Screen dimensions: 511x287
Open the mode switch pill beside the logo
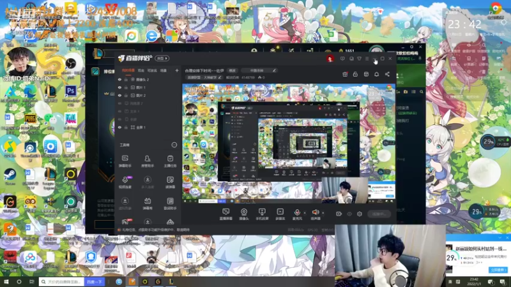click(x=162, y=58)
